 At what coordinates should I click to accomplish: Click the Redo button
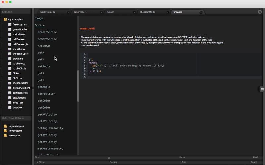coord(256,157)
